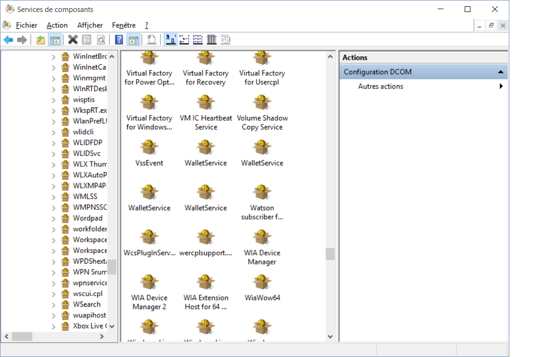Select the WiaWow64 component
553x357 pixels.
pos(262,288)
